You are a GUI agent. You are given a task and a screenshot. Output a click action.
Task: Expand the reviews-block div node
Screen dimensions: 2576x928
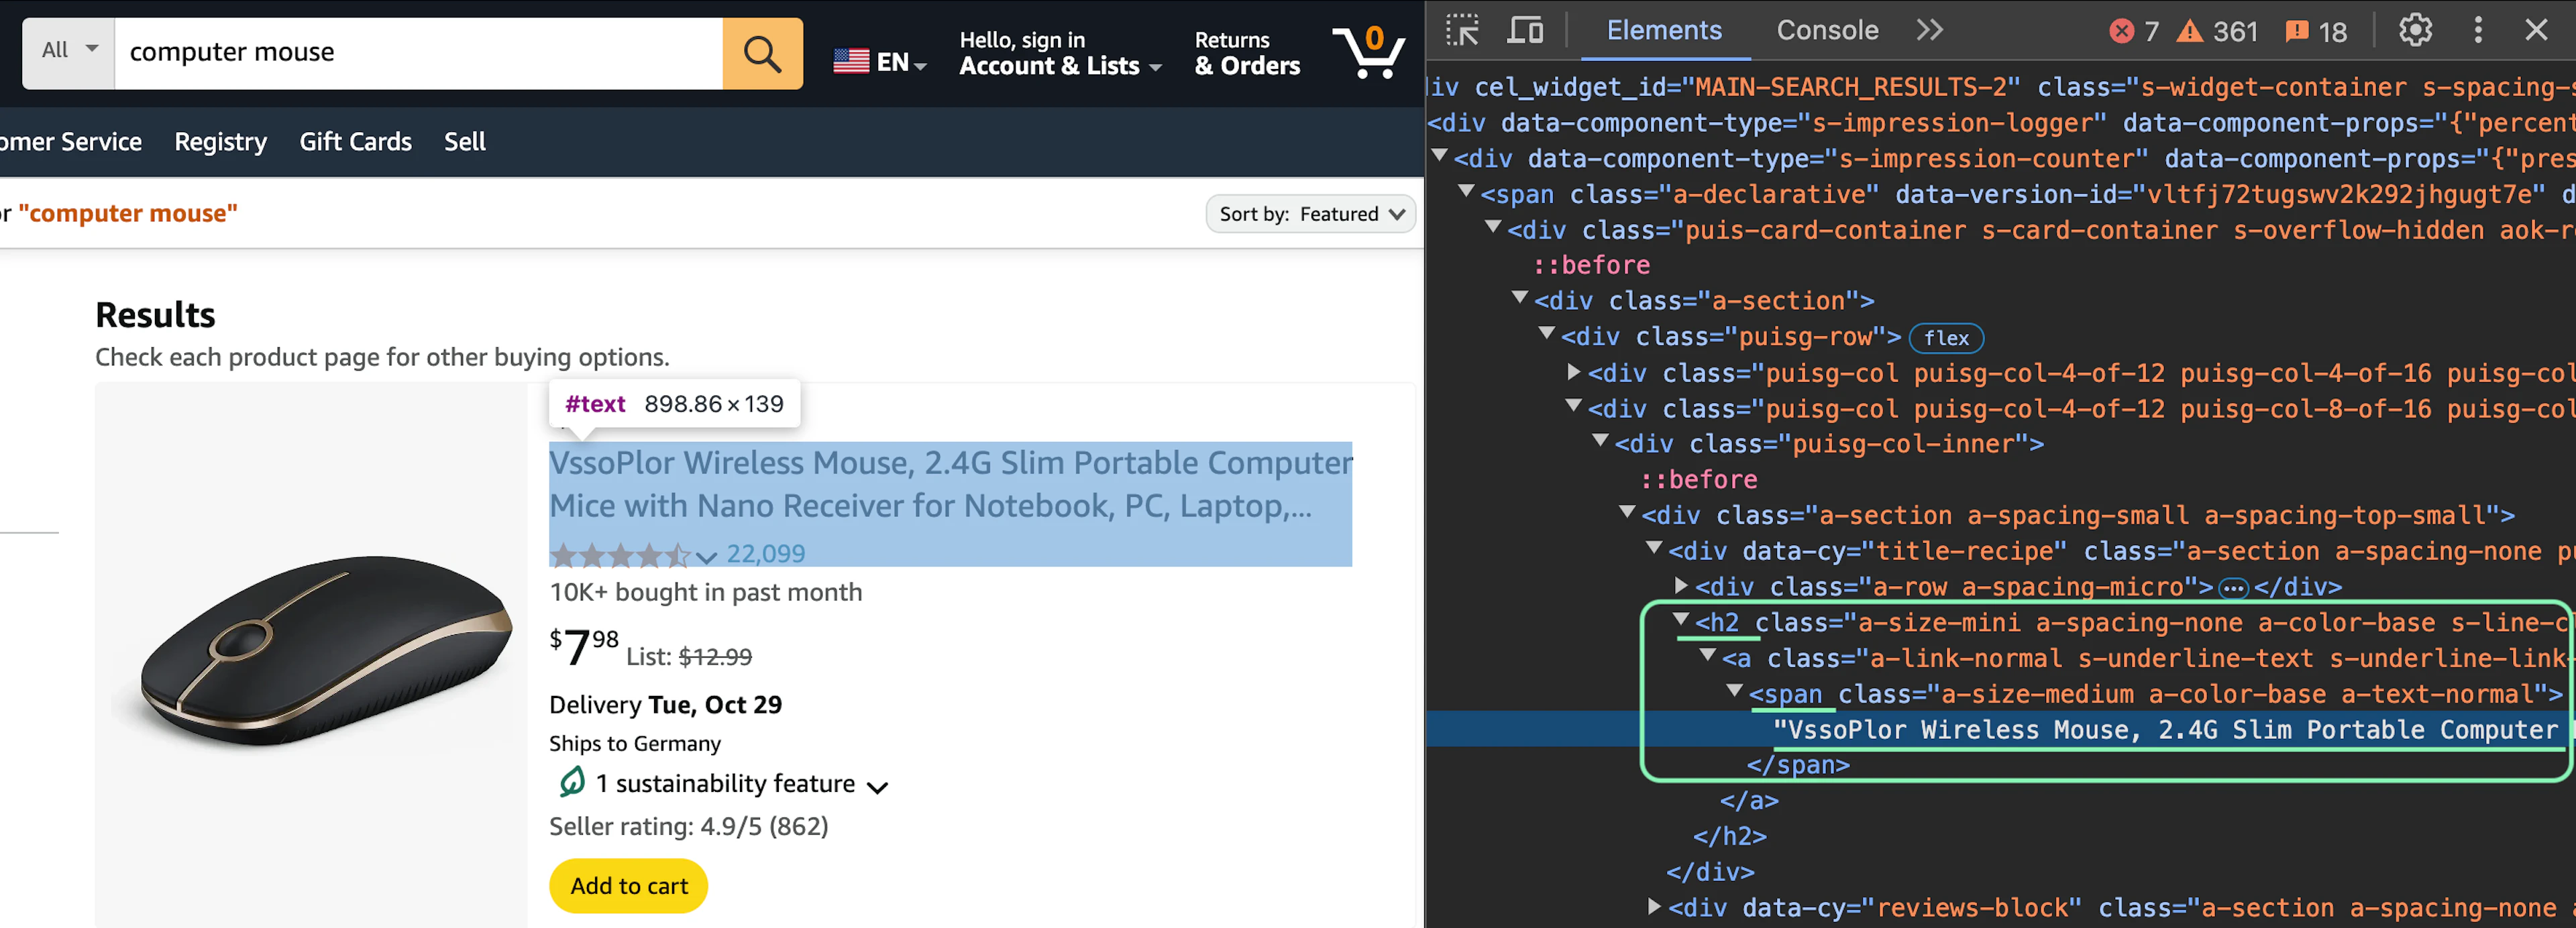1654,906
